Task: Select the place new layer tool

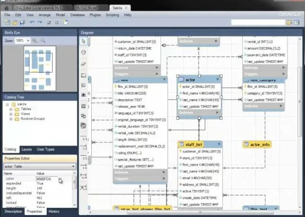Action: point(83,75)
